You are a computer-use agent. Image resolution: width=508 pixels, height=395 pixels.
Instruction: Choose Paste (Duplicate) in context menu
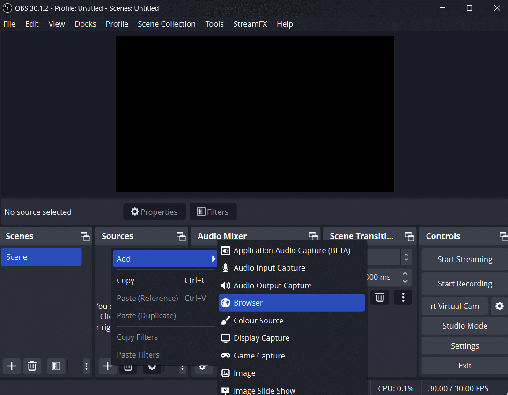(x=165, y=315)
